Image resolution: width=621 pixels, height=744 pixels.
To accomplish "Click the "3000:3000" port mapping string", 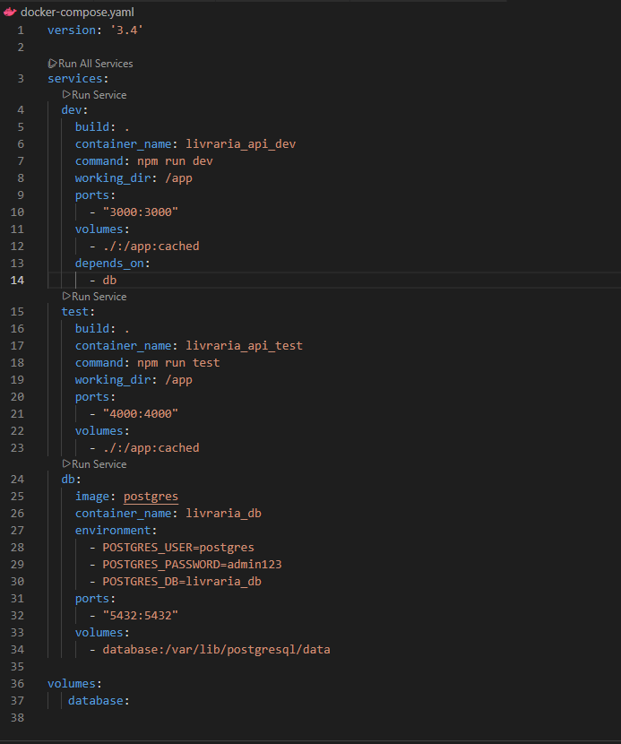I will pos(141,212).
